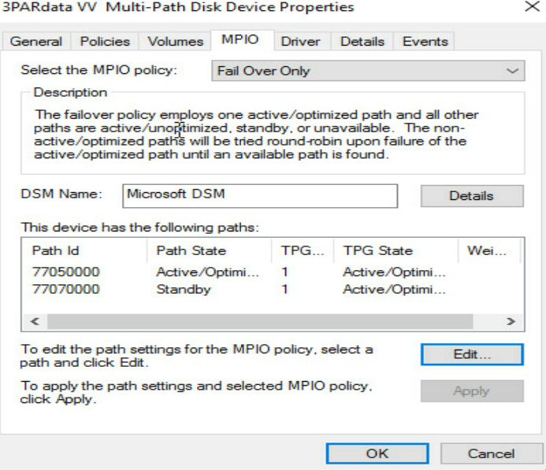The width and height of the screenshot is (546, 470).
Task: Click the Edit... button
Action: click(x=472, y=354)
